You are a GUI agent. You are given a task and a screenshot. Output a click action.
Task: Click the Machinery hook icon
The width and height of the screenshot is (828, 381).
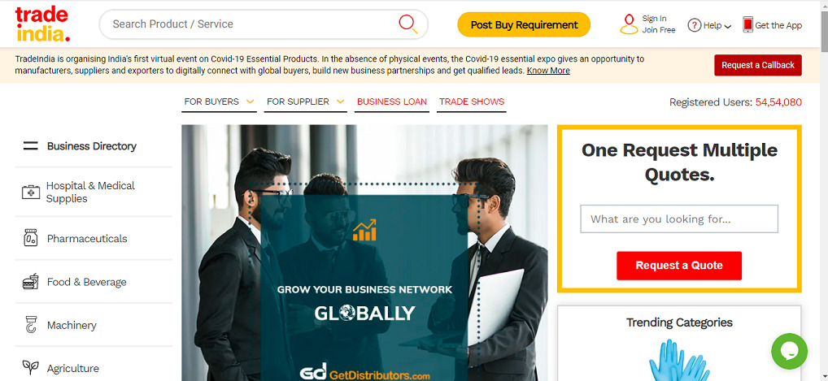click(31, 325)
